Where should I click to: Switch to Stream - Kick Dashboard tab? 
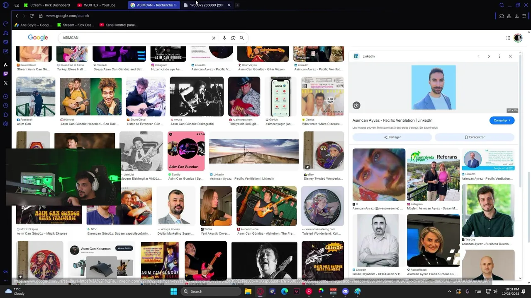pyautogui.click(x=46, y=5)
